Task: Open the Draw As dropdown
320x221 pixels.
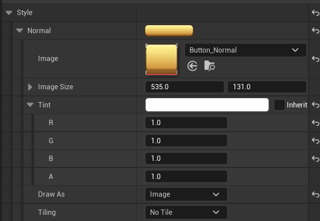Action: [x=186, y=194]
